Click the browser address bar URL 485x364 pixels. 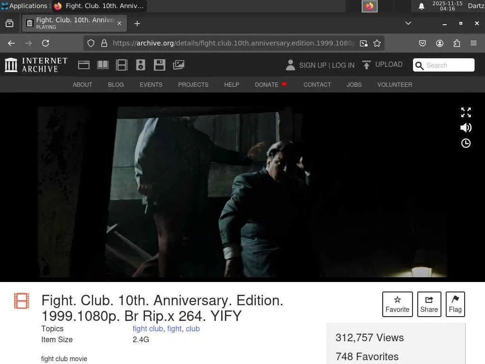coord(234,43)
